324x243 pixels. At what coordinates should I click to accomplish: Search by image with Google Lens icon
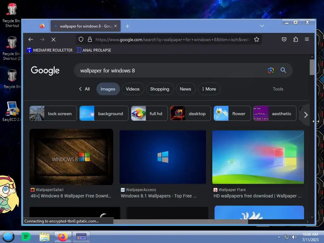tap(271, 70)
